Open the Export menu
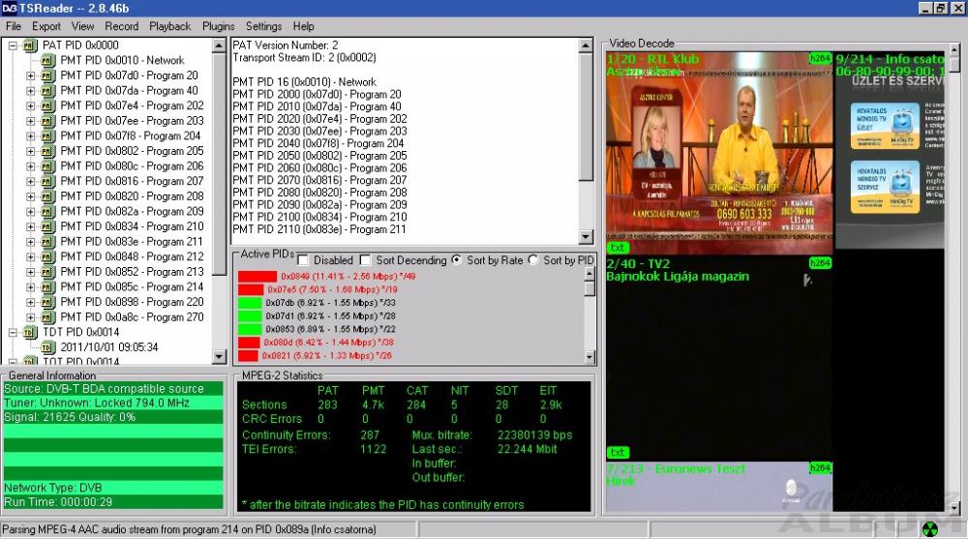The image size is (968, 539). pyautogui.click(x=46, y=26)
